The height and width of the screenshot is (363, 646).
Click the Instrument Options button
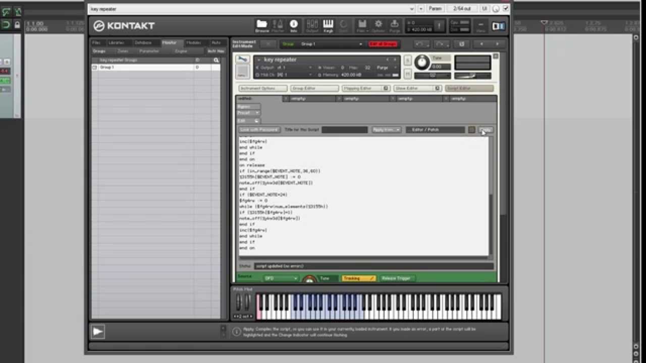(x=262, y=88)
